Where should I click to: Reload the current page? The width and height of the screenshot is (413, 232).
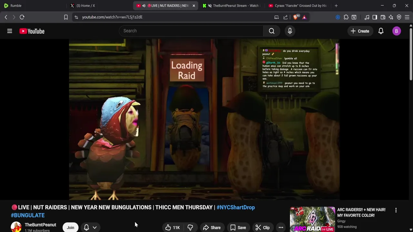(22, 17)
